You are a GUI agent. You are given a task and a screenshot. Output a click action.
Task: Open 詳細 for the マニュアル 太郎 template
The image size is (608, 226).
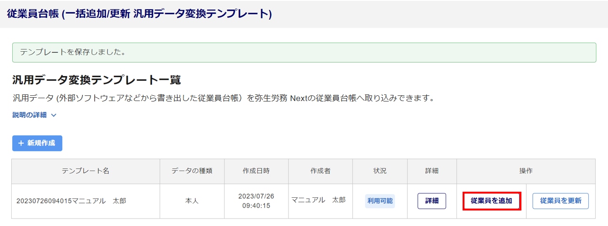point(432,201)
